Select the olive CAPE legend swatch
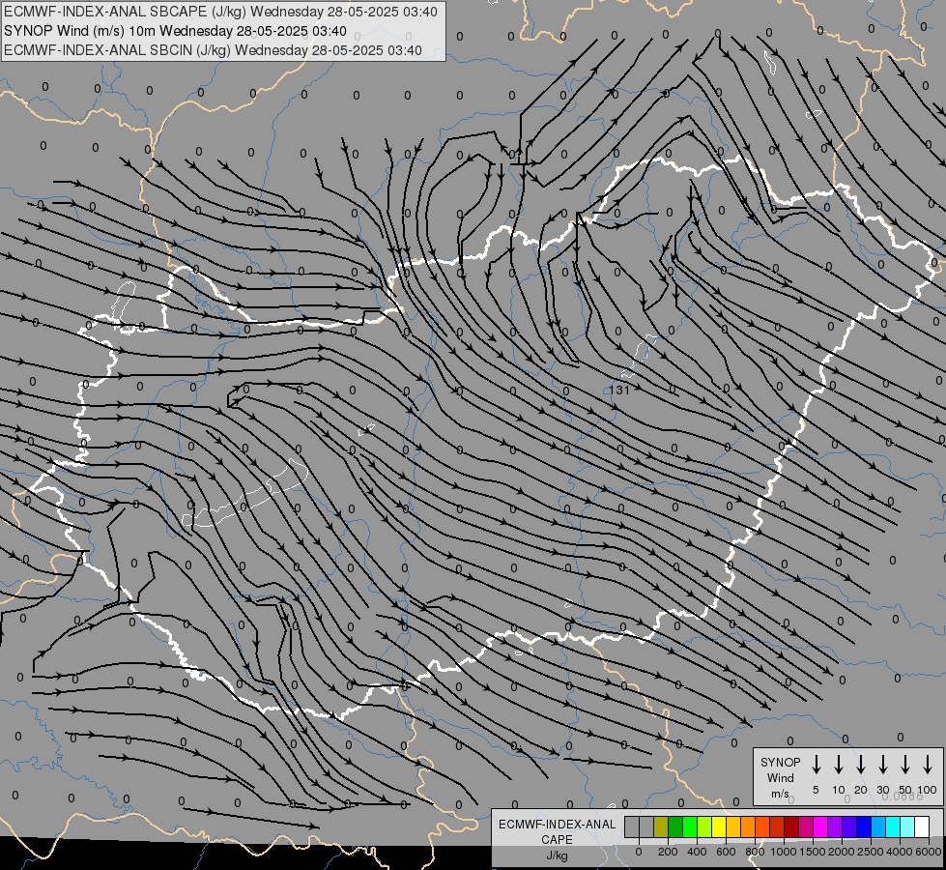The image size is (946, 870). pyautogui.click(x=661, y=827)
